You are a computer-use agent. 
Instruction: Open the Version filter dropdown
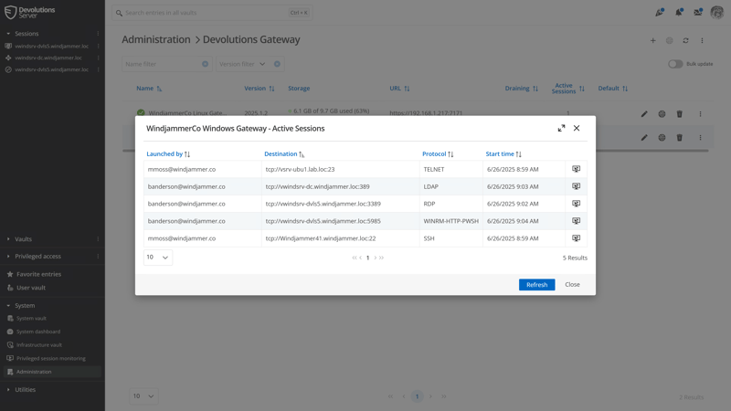click(262, 64)
